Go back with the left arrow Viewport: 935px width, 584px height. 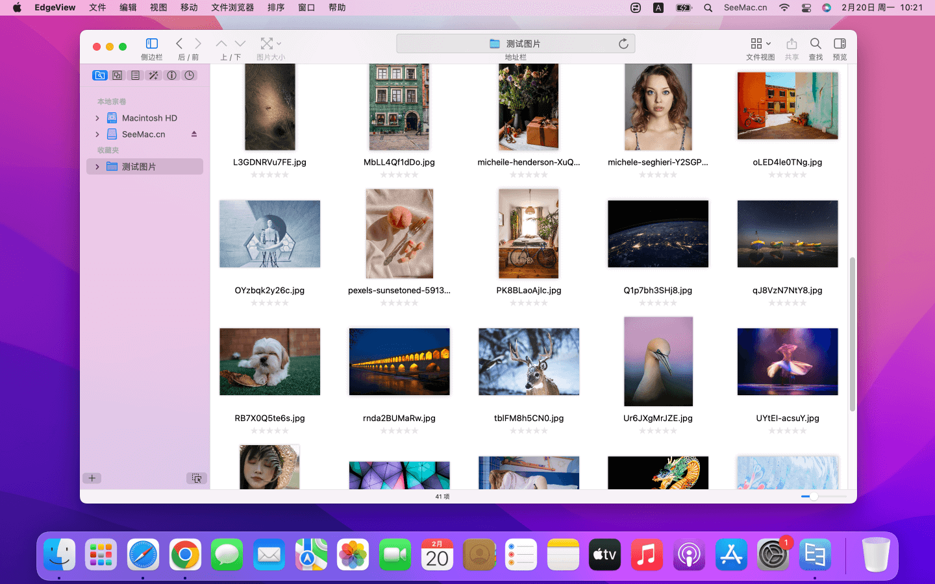pyautogui.click(x=179, y=43)
